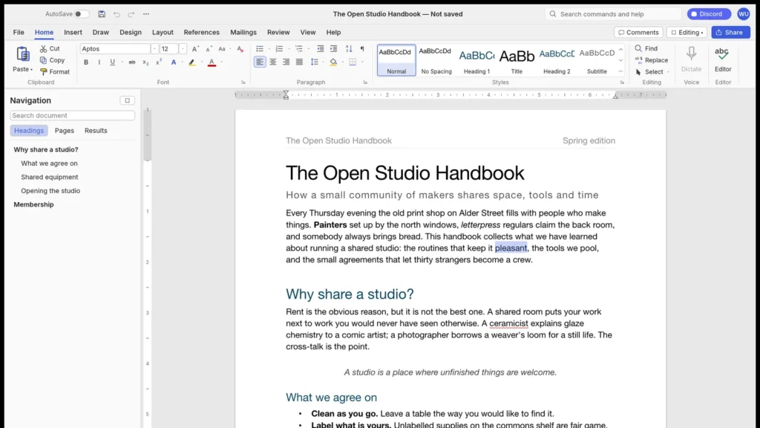This screenshot has height=428, width=760.
Task: Apply Bold formatting with the B icon
Action: (86, 62)
